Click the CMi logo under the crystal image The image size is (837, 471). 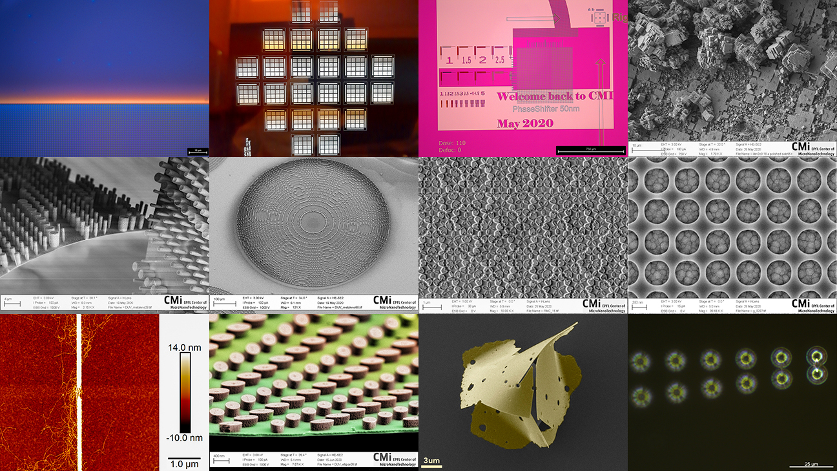click(x=800, y=148)
